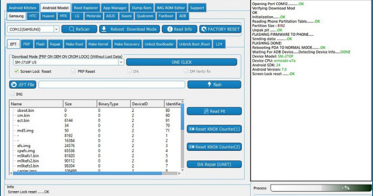The width and height of the screenshot is (373, 196).
Task: Toggle the DM Verity fix checkbox
Action: pos(186,71)
